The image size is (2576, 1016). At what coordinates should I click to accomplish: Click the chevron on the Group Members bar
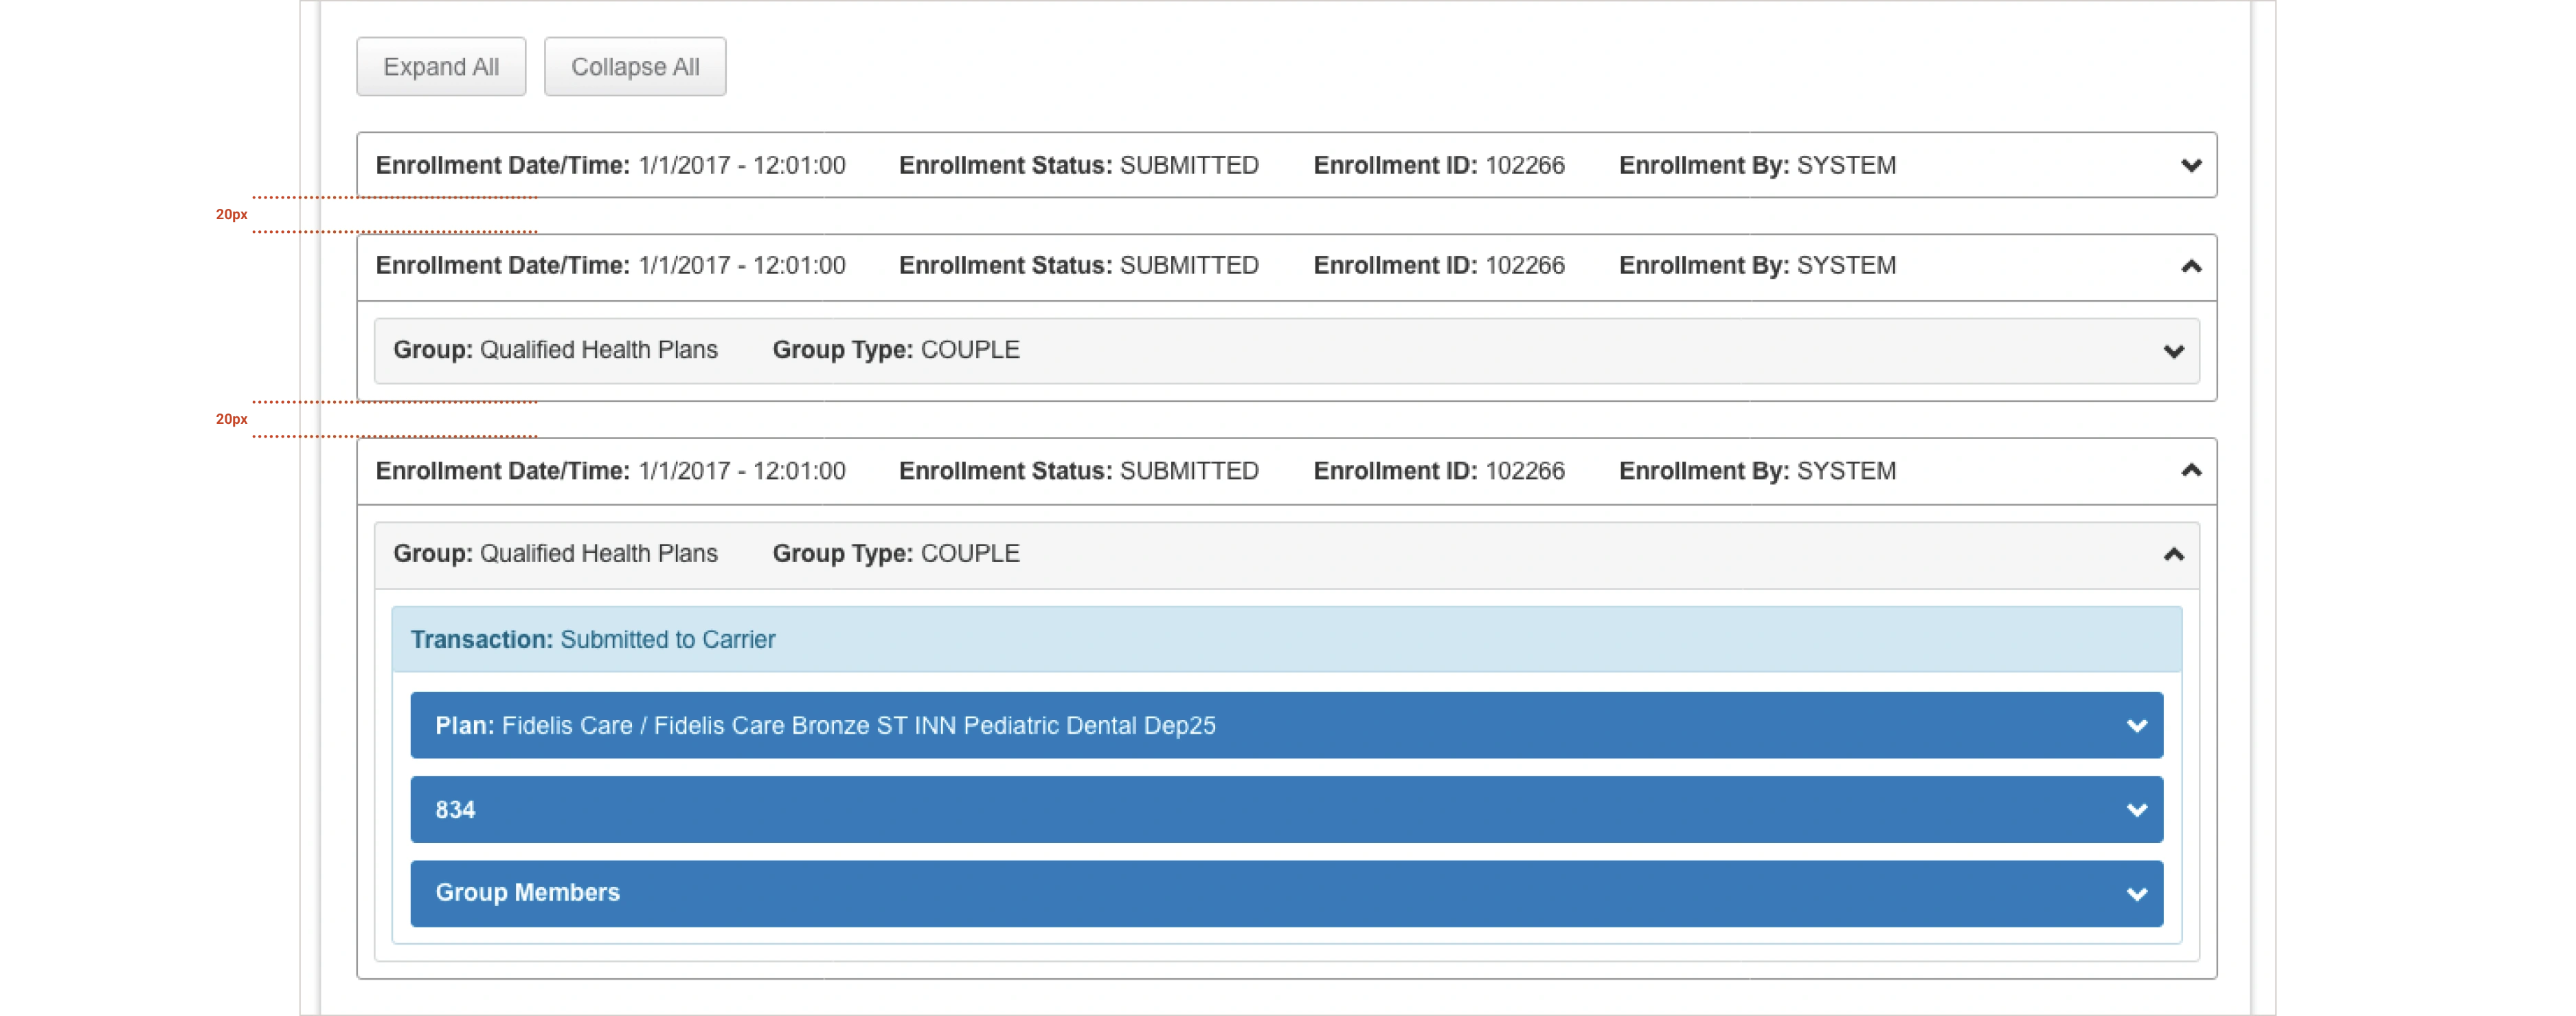click(2136, 893)
